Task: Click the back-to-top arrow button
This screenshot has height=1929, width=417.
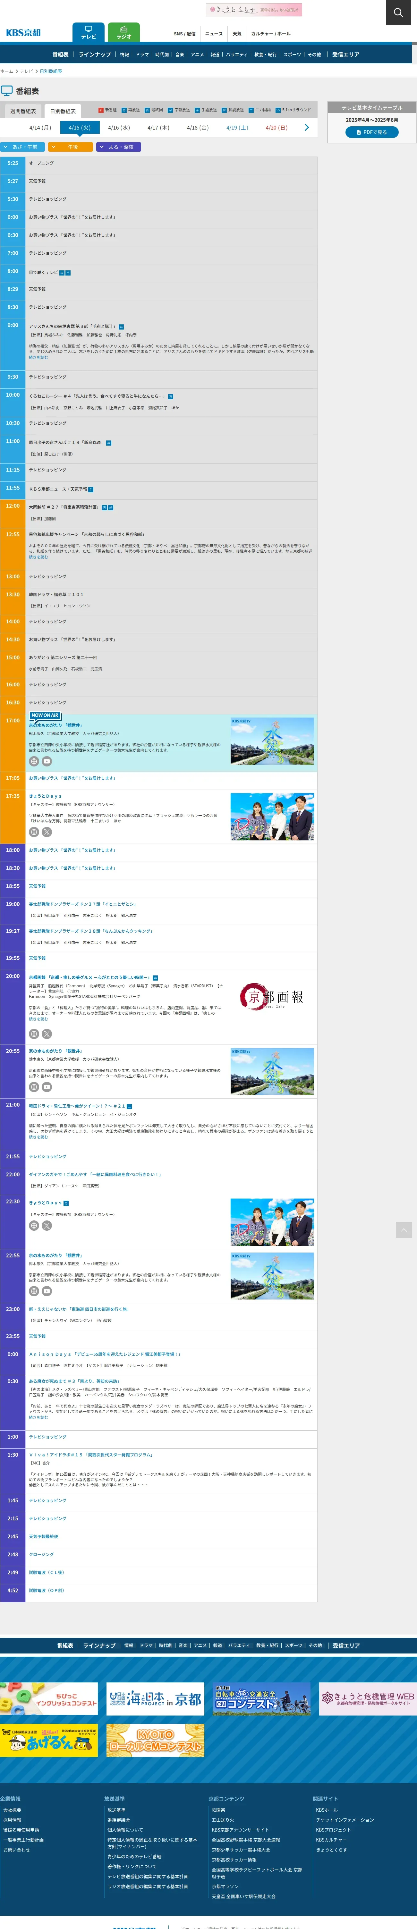Action: pyautogui.click(x=404, y=1230)
